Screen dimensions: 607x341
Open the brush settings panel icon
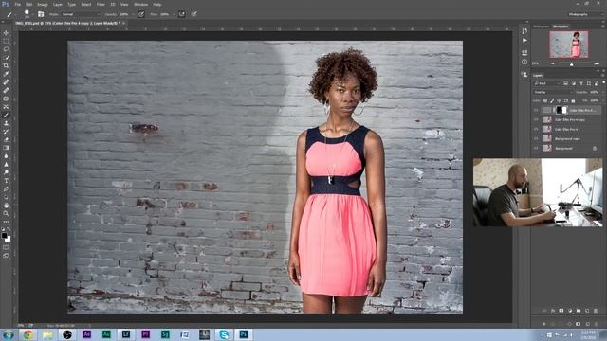(41, 14)
